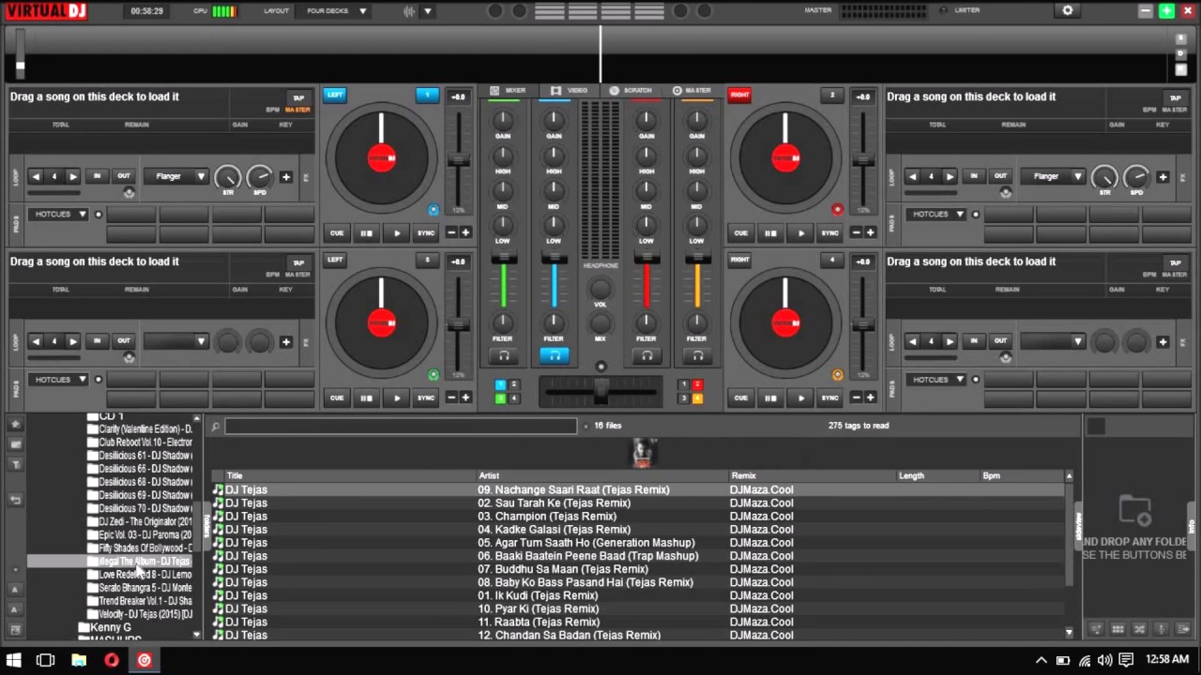Viewport: 1201px width, 675px height.
Task: Toggle deck 1 loop IN button
Action: 97,176
